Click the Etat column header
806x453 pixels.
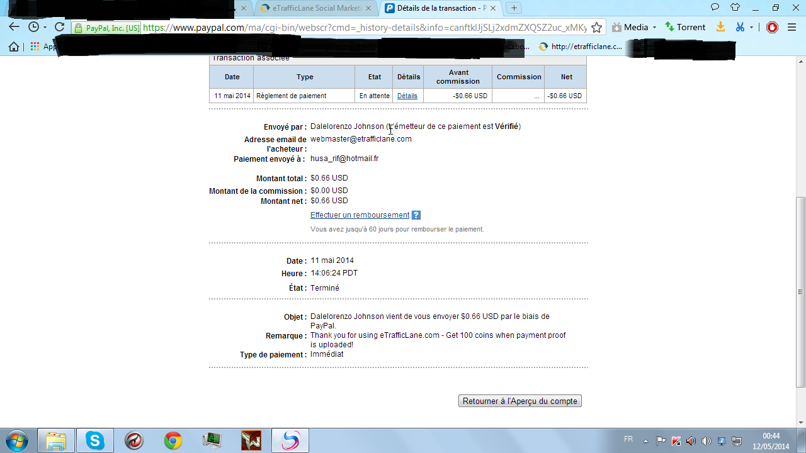tap(374, 77)
